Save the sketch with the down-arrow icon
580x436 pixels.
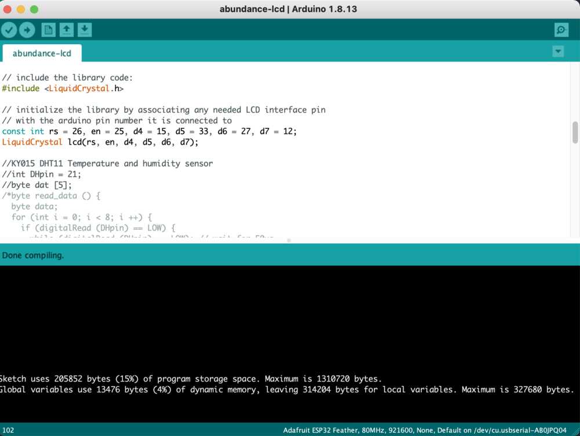(x=85, y=30)
